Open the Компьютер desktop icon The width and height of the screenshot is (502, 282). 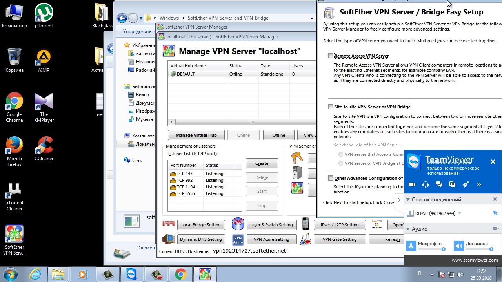pos(15,16)
